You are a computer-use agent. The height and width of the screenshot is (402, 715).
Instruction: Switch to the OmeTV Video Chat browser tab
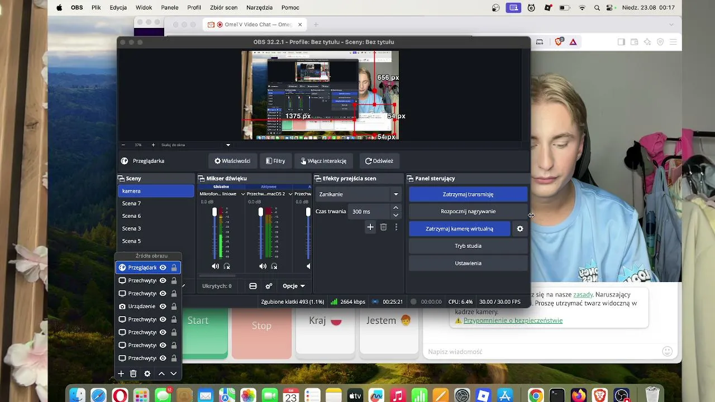[x=255, y=25]
